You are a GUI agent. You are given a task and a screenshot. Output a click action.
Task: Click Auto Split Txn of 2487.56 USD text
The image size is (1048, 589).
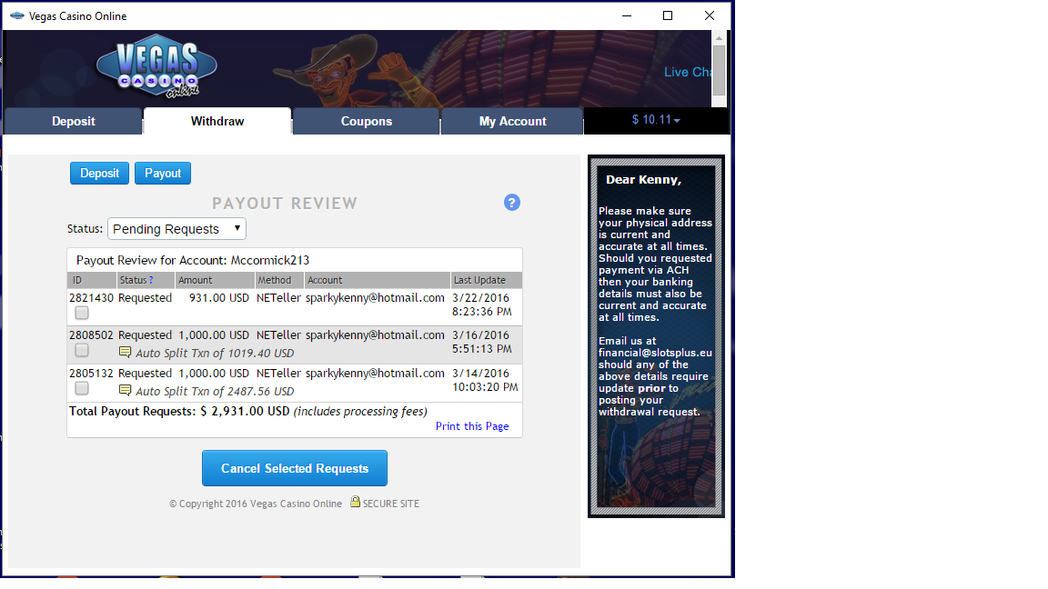click(x=215, y=392)
